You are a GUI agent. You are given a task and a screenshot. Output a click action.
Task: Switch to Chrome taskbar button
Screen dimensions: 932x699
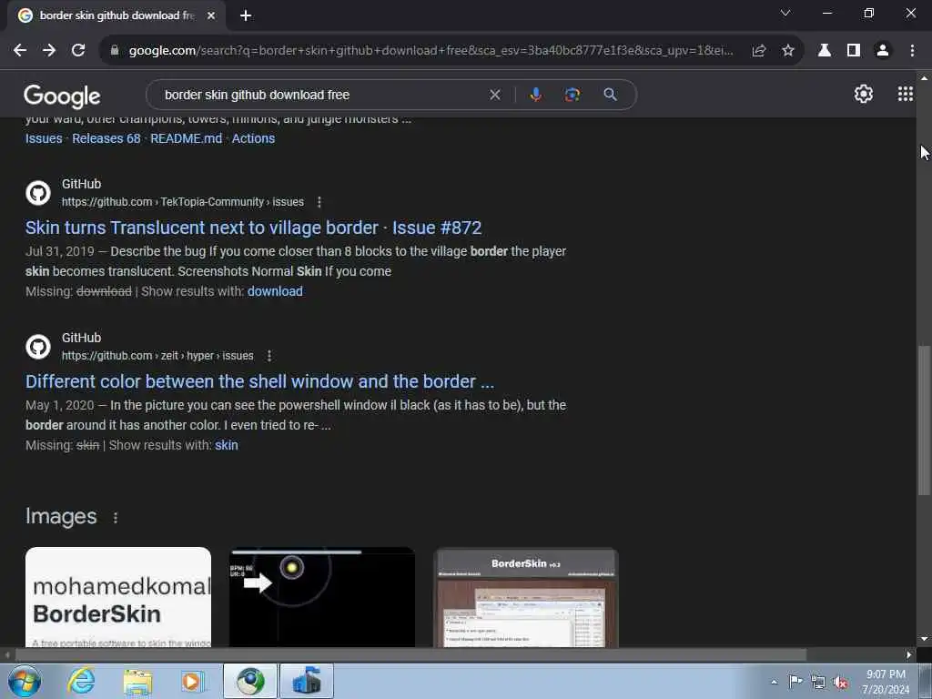[x=250, y=681]
